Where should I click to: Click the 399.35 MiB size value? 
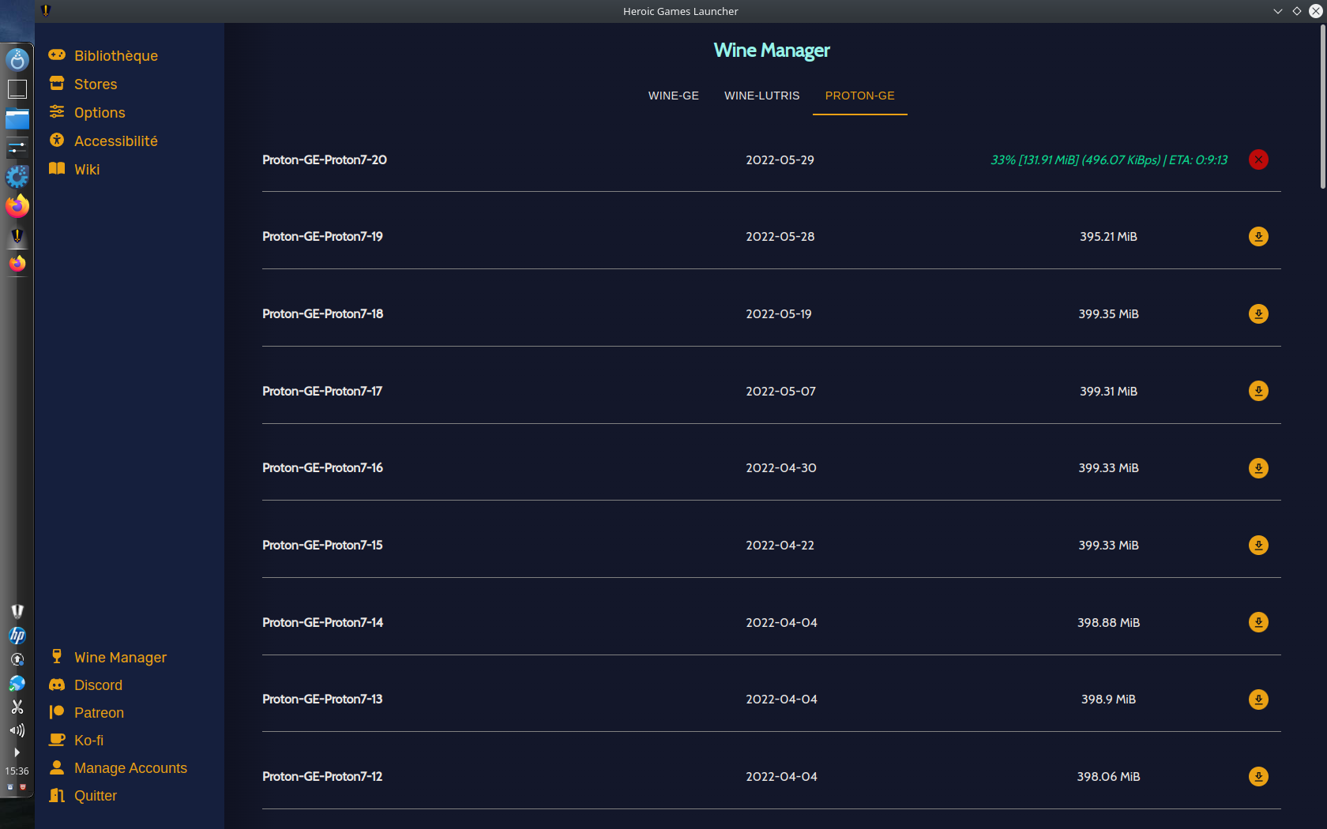1109,314
